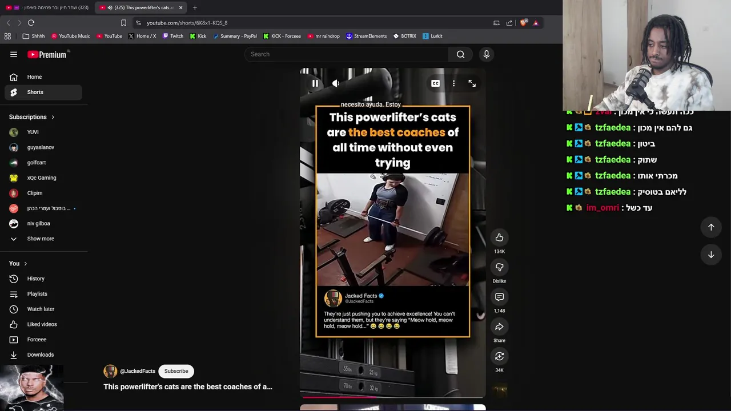This screenshot has height=411, width=731.
Task: Open Playlists in the sidebar
Action: tap(43, 294)
